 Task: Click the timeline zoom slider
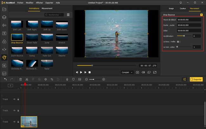(x=95, y=79)
